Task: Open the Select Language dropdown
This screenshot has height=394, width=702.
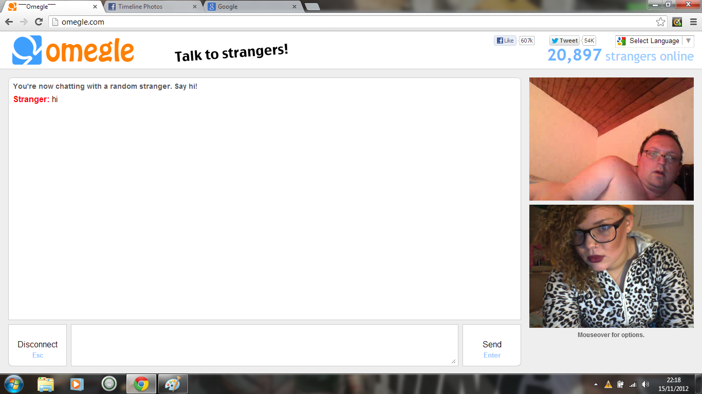Action: click(654, 41)
